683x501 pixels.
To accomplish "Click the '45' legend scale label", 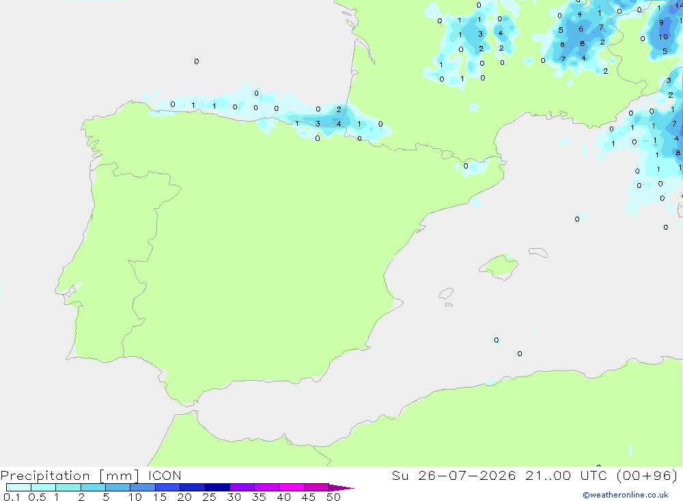I will (309, 497).
